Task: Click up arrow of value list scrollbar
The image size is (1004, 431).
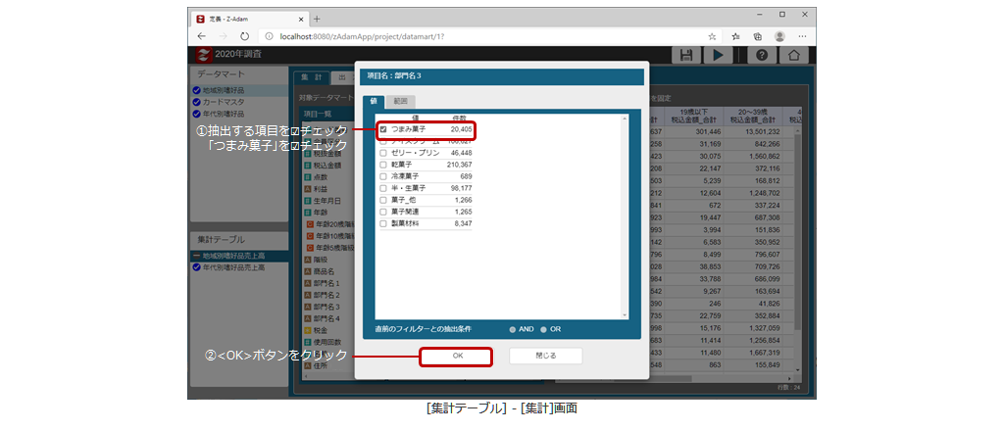Action: (625, 119)
